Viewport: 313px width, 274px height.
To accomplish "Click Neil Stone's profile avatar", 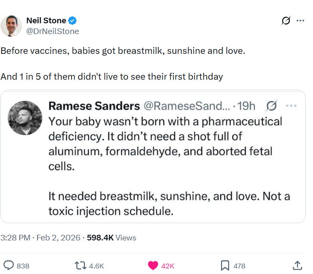I will pos(11,25).
